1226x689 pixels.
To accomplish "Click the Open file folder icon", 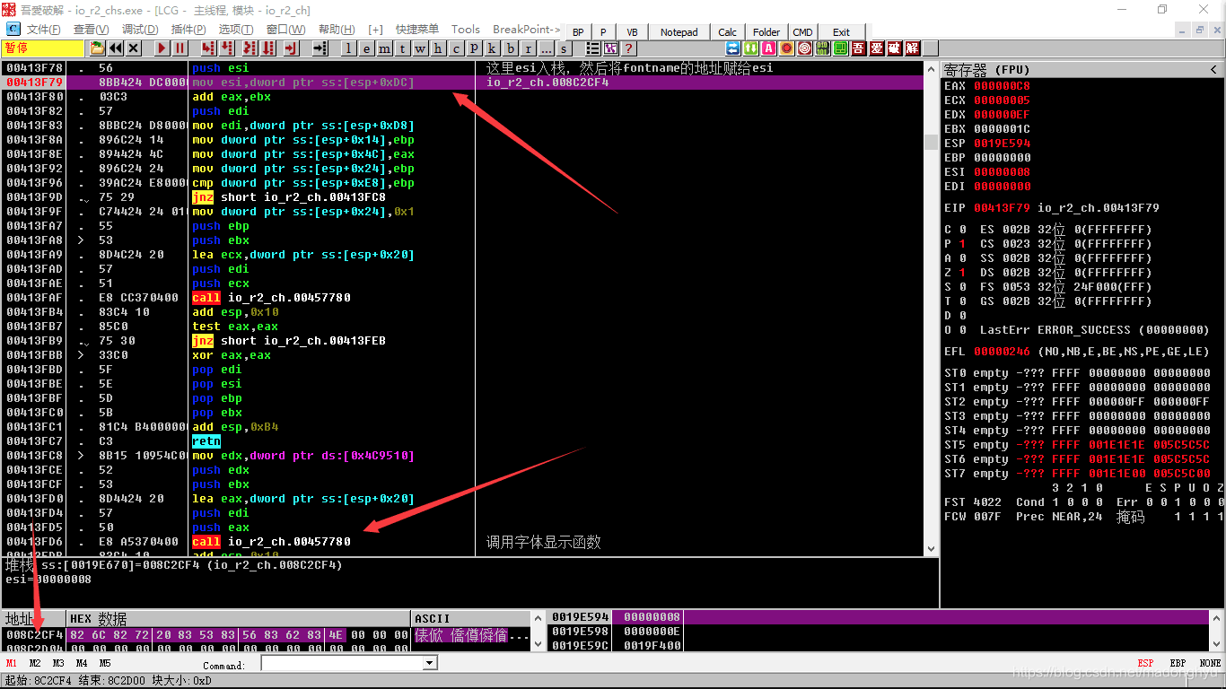I will pos(97,48).
